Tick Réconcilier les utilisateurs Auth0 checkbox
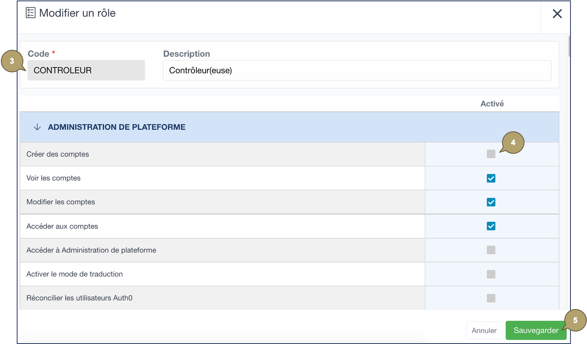Viewport: 587px width, 344px height. (491, 298)
